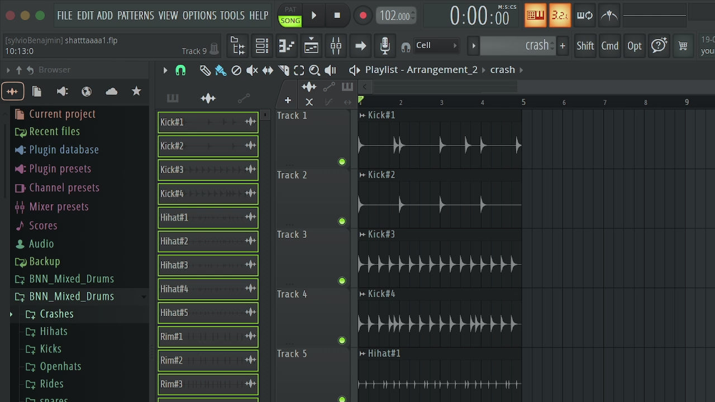The image size is (715, 402).
Task: Open the plugin database globe tab
Action: pos(87,92)
